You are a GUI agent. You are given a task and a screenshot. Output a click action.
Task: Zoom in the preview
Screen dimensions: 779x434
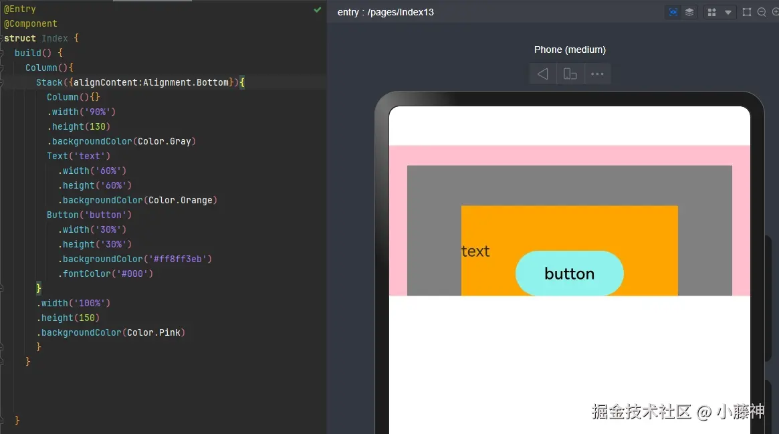pyautogui.click(x=776, y=13)
